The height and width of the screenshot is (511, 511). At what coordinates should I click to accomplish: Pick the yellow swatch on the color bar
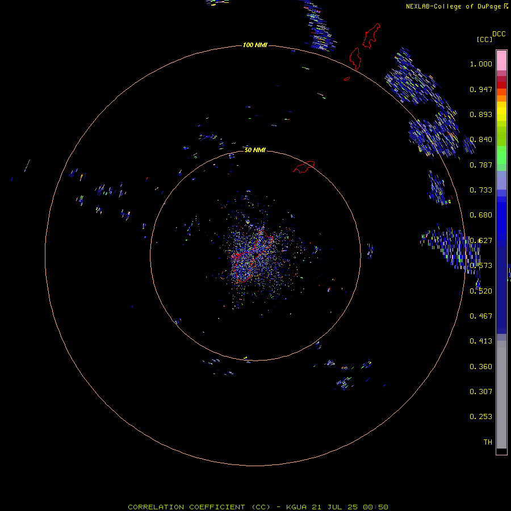tap(501, 111)
